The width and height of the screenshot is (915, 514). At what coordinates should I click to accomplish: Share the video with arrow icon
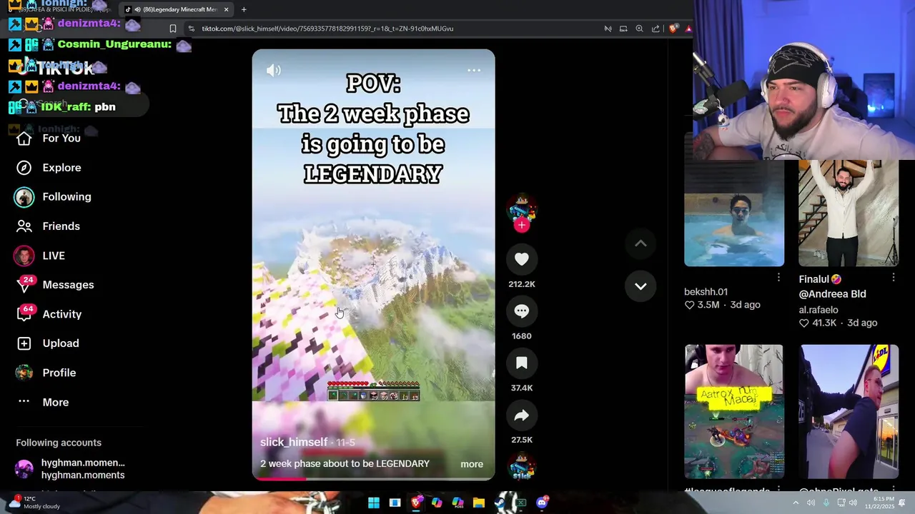pyautogui.click(x=522, y=415)
